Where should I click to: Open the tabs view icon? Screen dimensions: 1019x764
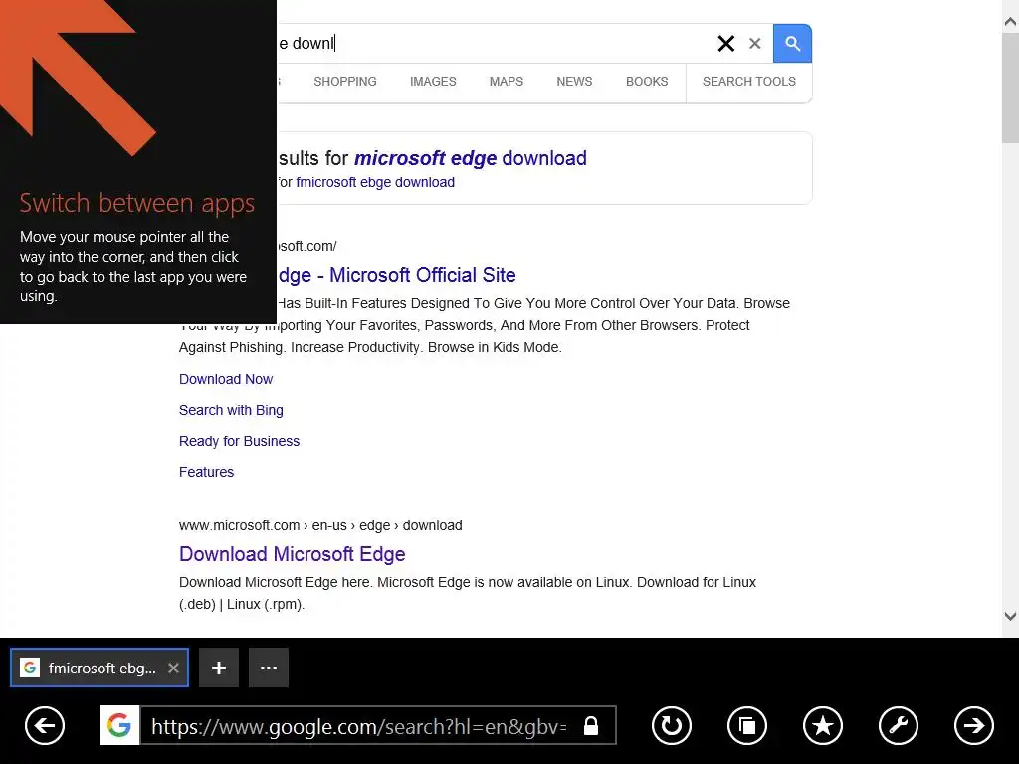[747, 725]
